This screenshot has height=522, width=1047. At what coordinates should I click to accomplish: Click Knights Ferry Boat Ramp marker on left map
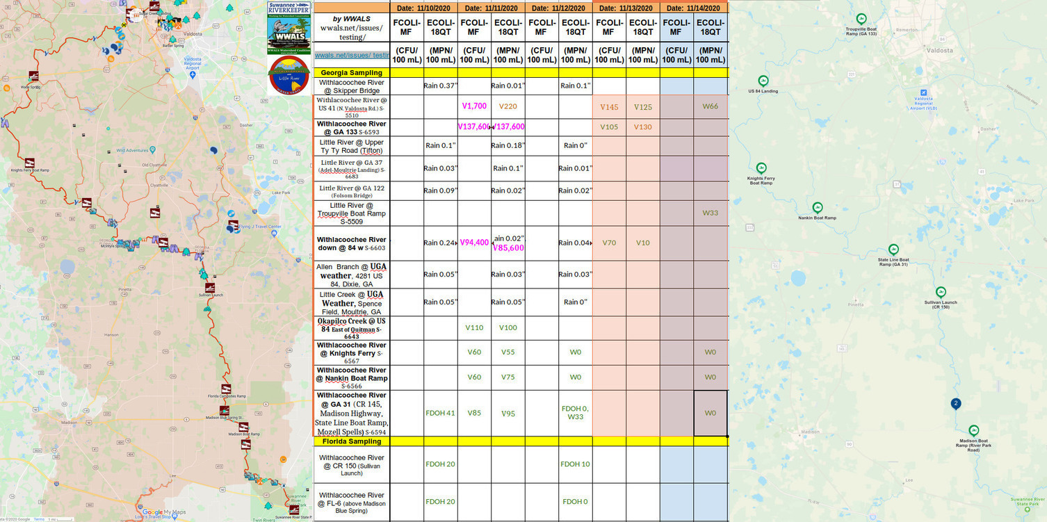coord(30,162)
